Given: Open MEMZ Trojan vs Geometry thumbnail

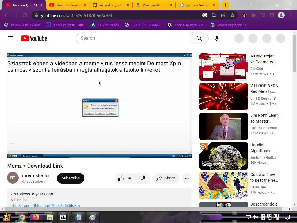Looking at the screenshot, I should [x=224, y=67].
